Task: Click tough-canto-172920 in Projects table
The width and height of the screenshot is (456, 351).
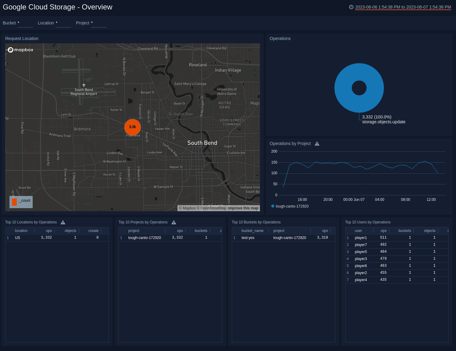Action: [144, 238]
